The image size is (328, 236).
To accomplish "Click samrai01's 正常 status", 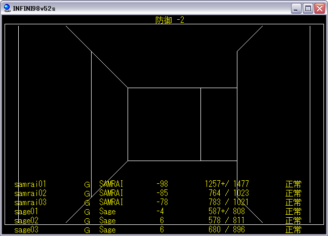I will coord(293,184).
